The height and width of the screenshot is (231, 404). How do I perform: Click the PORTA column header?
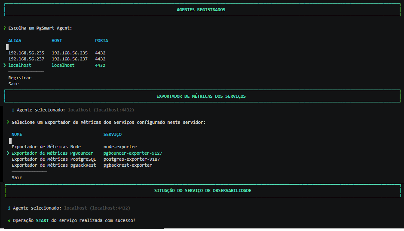(101, 41)
